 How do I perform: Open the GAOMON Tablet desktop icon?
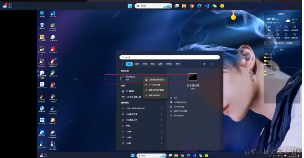(53, 98)
